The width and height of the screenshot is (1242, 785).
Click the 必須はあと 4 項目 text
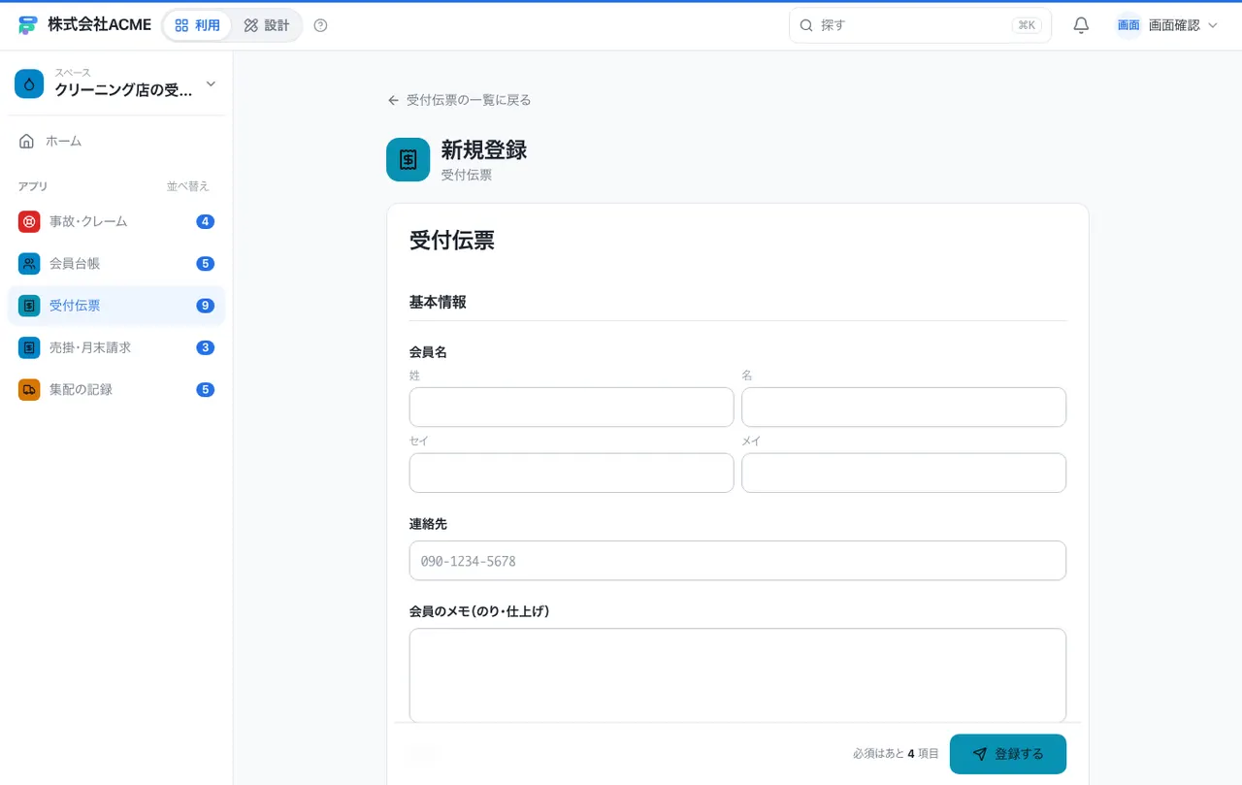click(x=896, y=754)
